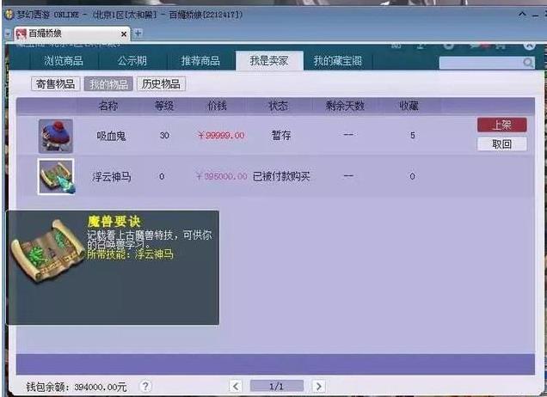Open the 历史物品 list
Viewport: 547px width, 397px height.
pyautogui.click(x=161, y=83)
